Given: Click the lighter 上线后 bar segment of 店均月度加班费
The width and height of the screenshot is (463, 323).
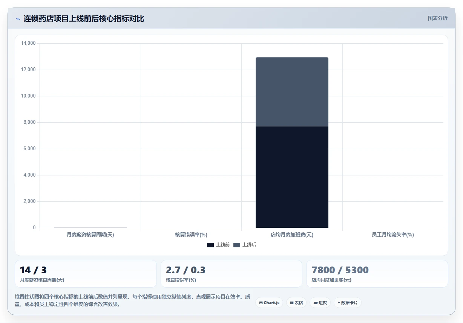Looking at the screenshot, I should point(292,92).
